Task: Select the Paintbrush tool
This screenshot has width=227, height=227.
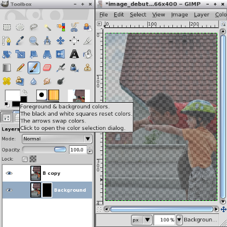Action: click(x=34, y=68)
